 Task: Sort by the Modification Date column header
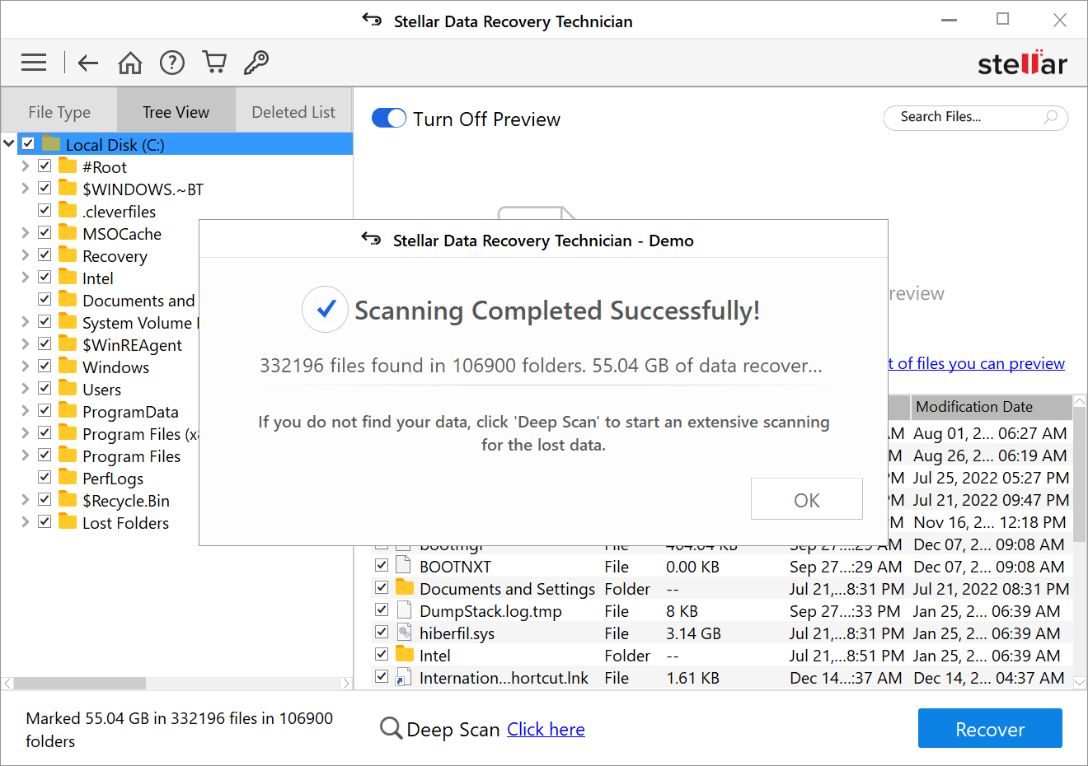coord(991,407)
